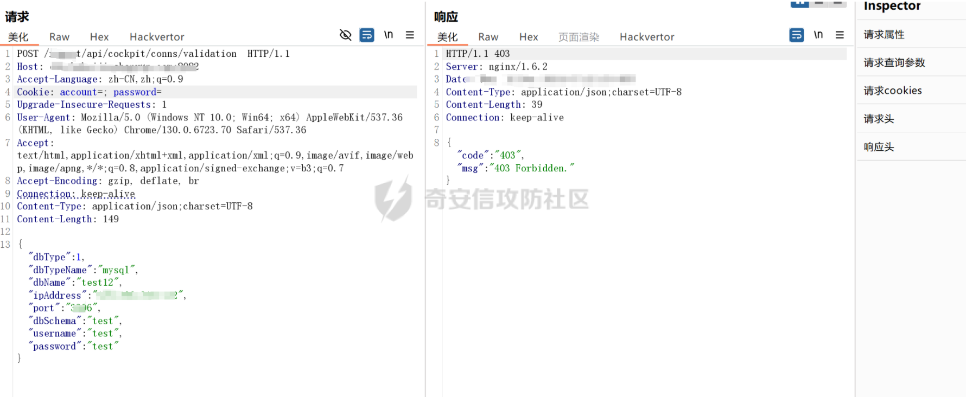This screenshot has height=397, width=966.
Task: Click "dbType":1 JSON field
Action: pyautogui.click(x=56, y=257)
